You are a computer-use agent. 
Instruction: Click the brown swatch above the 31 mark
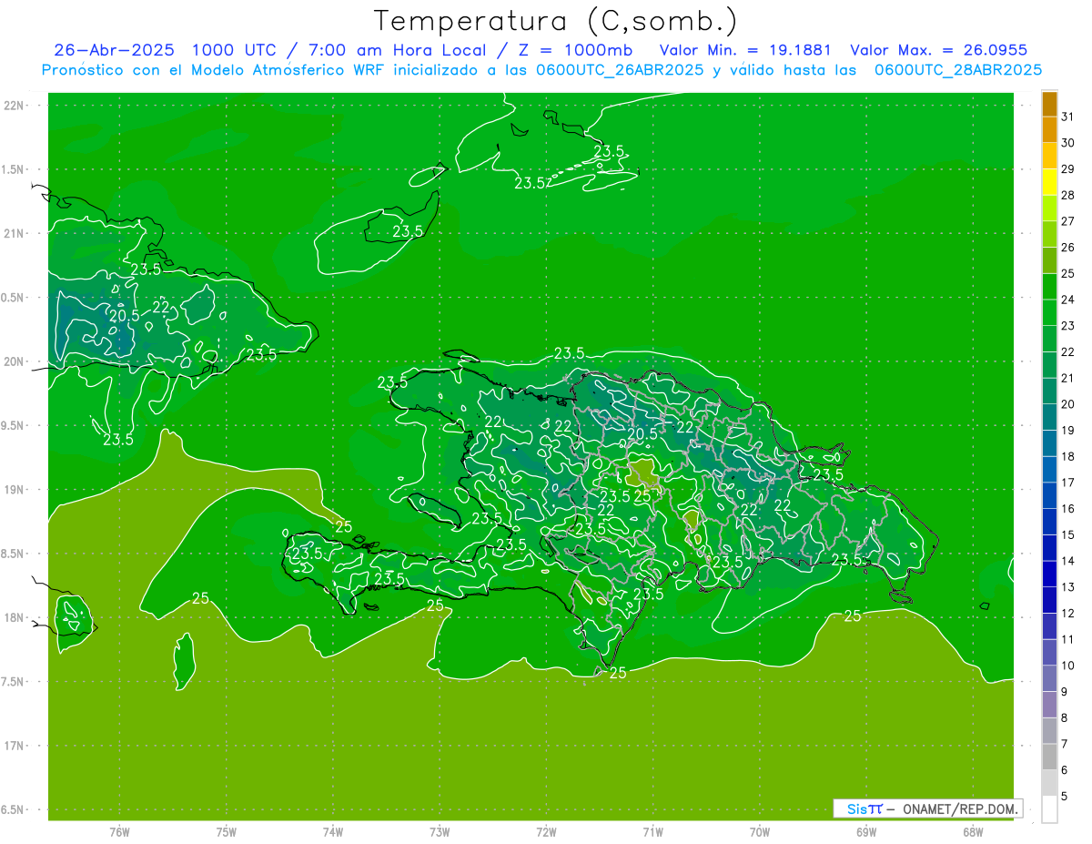coord(1049,105)
